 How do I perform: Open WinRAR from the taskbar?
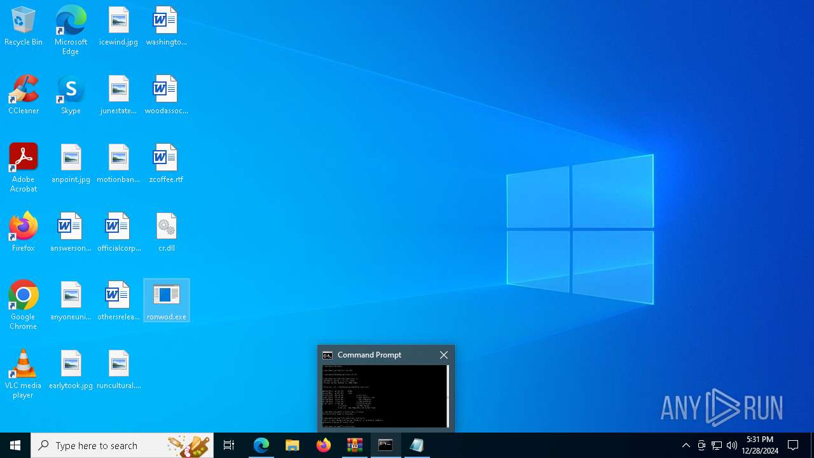coord(355,445)
